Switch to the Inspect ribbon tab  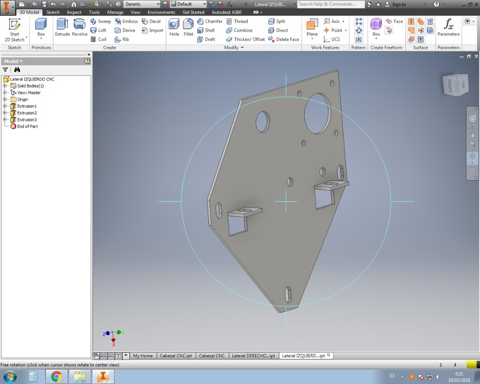pyautogui.click(x=74, y=12)
